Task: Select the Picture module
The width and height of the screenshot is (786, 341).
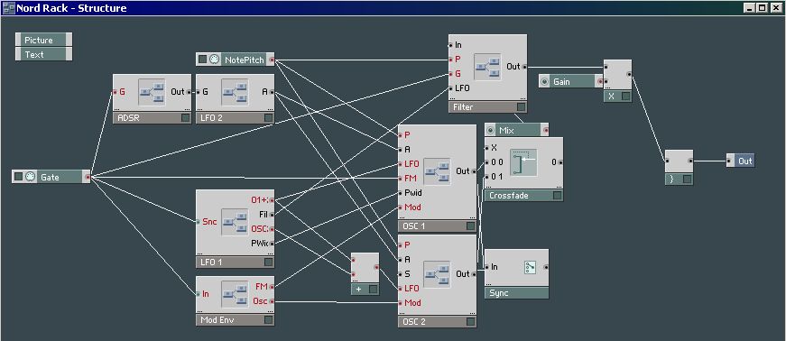Action: (x=43, y=40)
